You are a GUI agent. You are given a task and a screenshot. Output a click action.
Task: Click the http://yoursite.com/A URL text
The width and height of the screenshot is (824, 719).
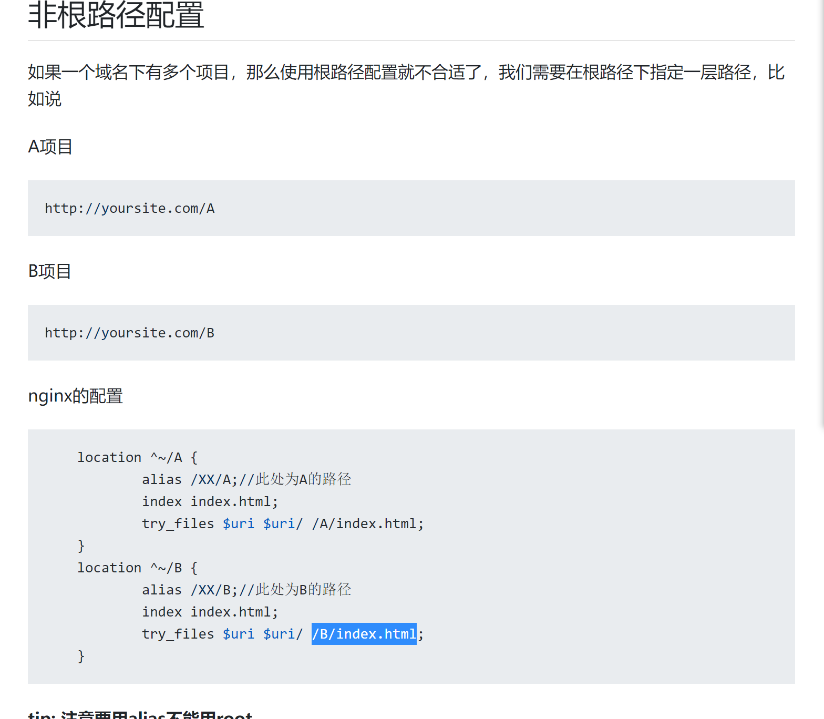click(x=129, y=209)
